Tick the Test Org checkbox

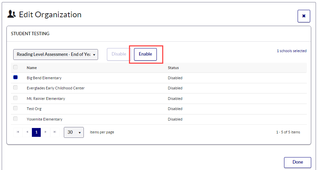point(15,108)
